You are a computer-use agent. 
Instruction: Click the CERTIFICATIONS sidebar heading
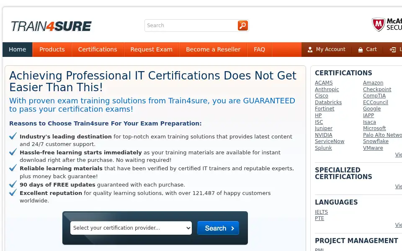[343, 73]
